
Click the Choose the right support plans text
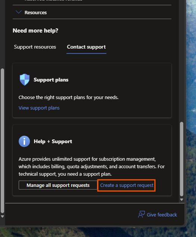click(x=69, y=98)
